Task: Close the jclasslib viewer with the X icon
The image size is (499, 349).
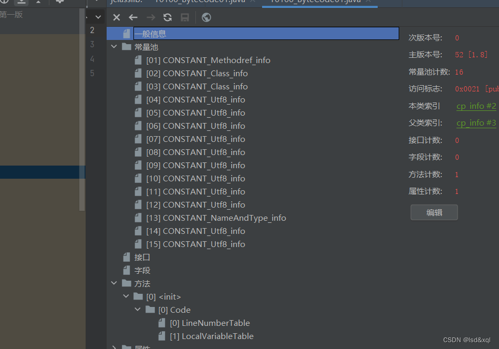Action: pos(117,17)
